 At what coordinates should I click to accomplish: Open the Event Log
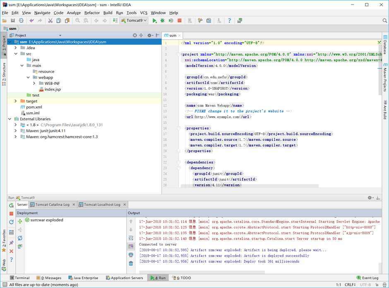(x=367, y=278)
